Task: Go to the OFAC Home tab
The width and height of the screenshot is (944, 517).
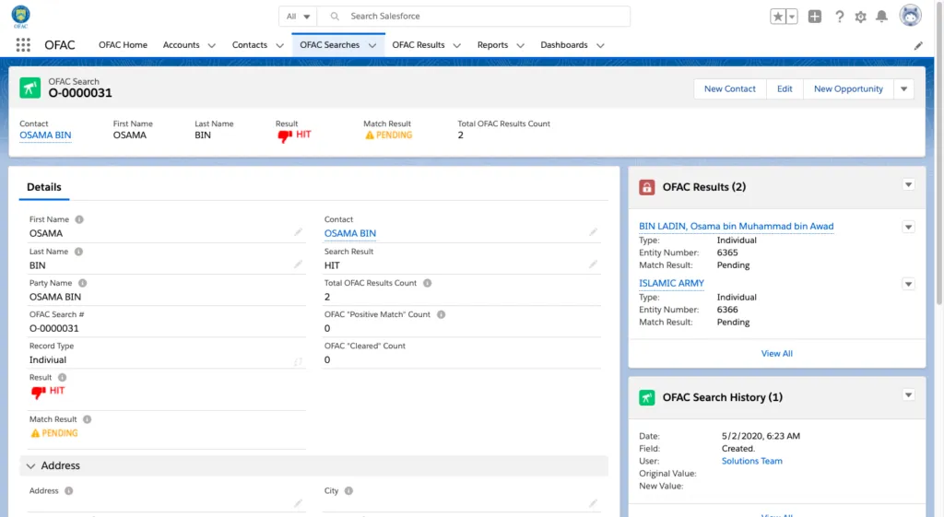Action: coord(123,45)
